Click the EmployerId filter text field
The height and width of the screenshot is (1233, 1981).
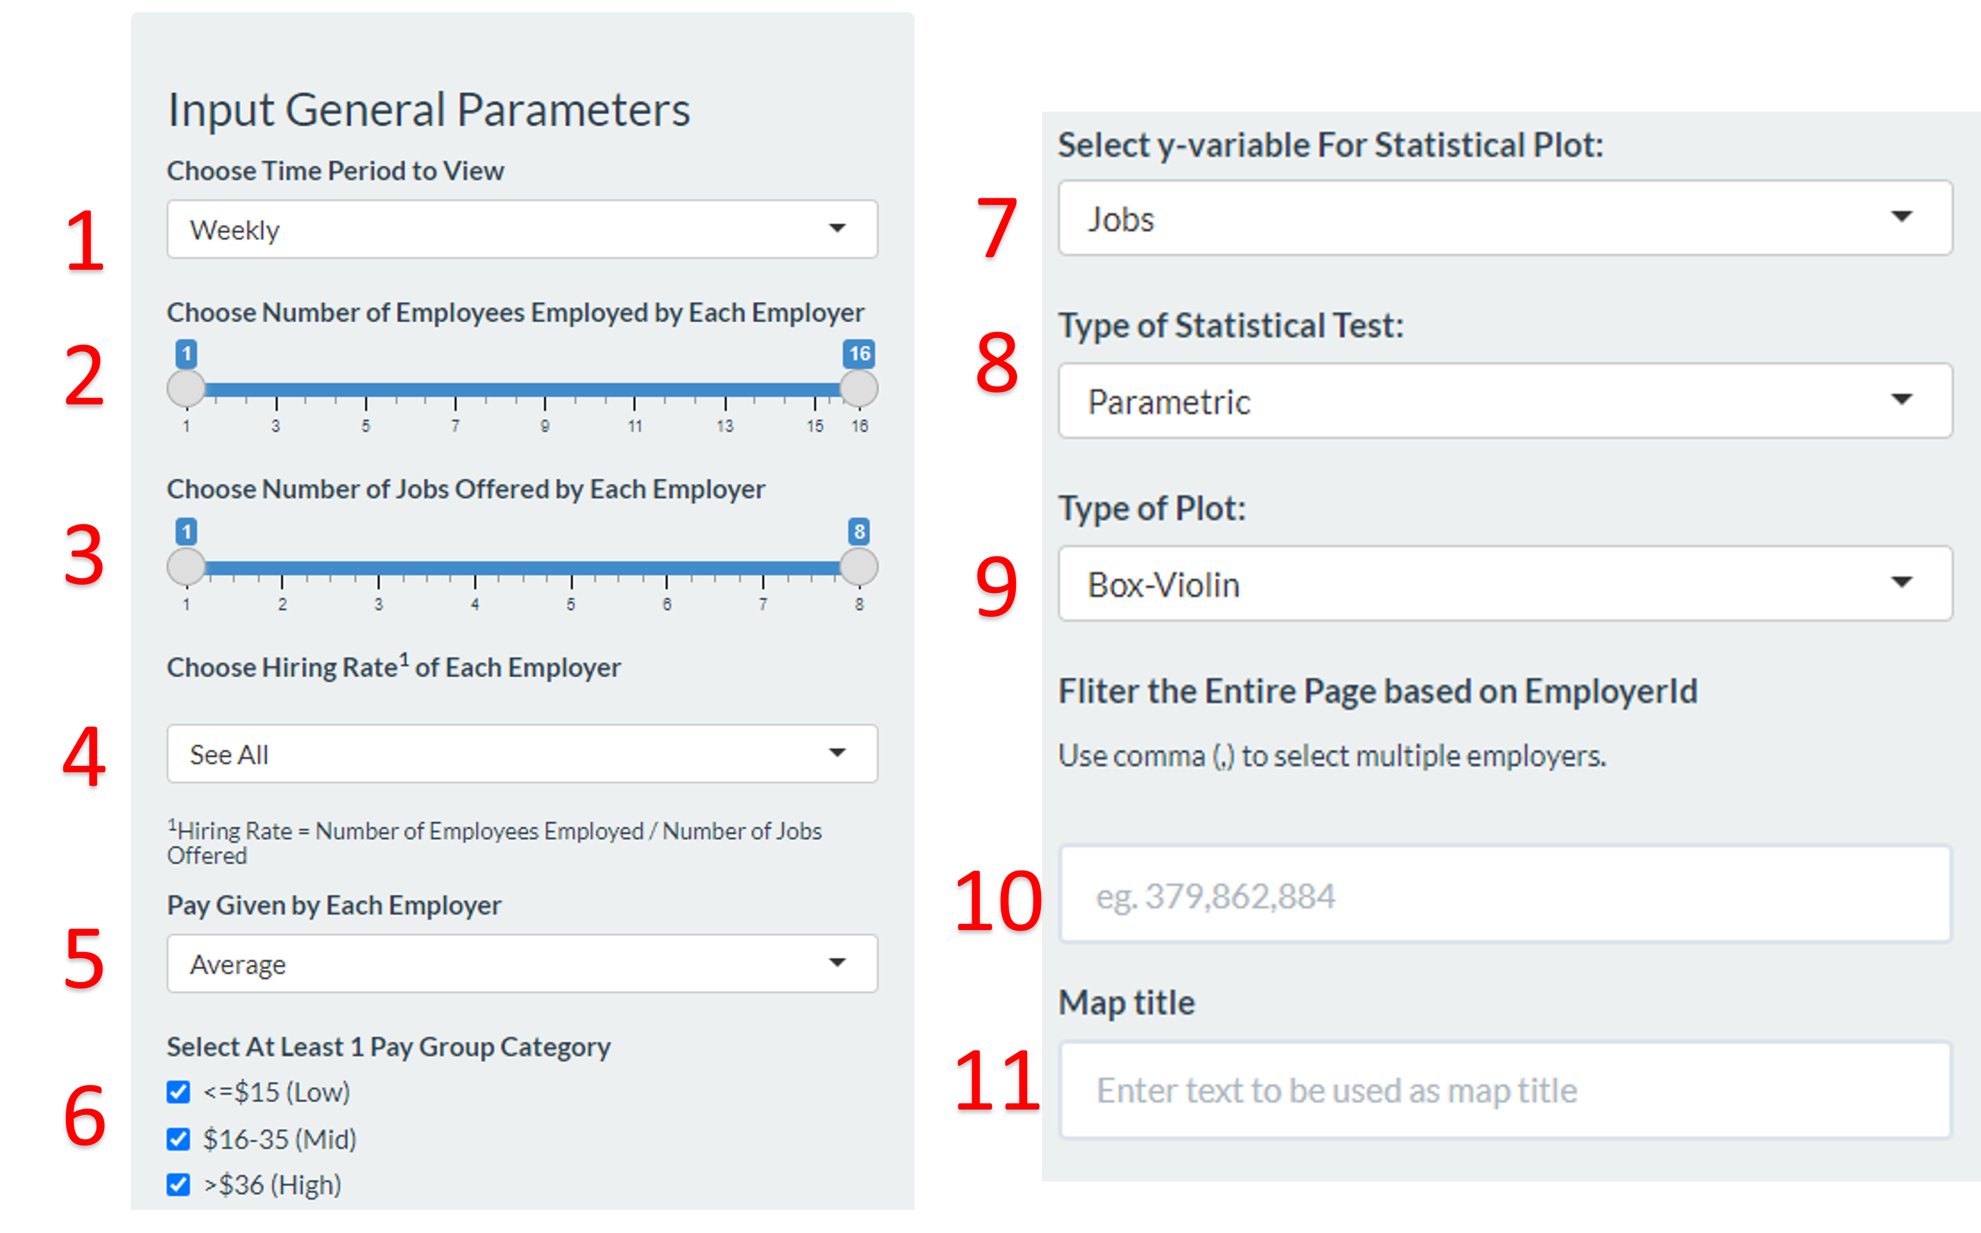click(1504, 895)
